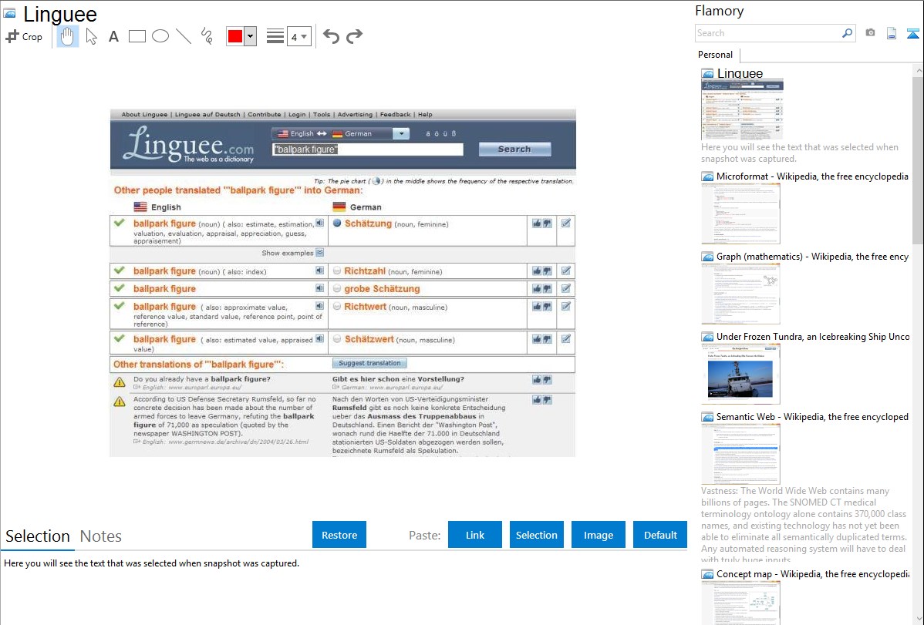Viewport: 924px width, 625px height.
Task: Select the Crop tool
Action: click(24, 36)
